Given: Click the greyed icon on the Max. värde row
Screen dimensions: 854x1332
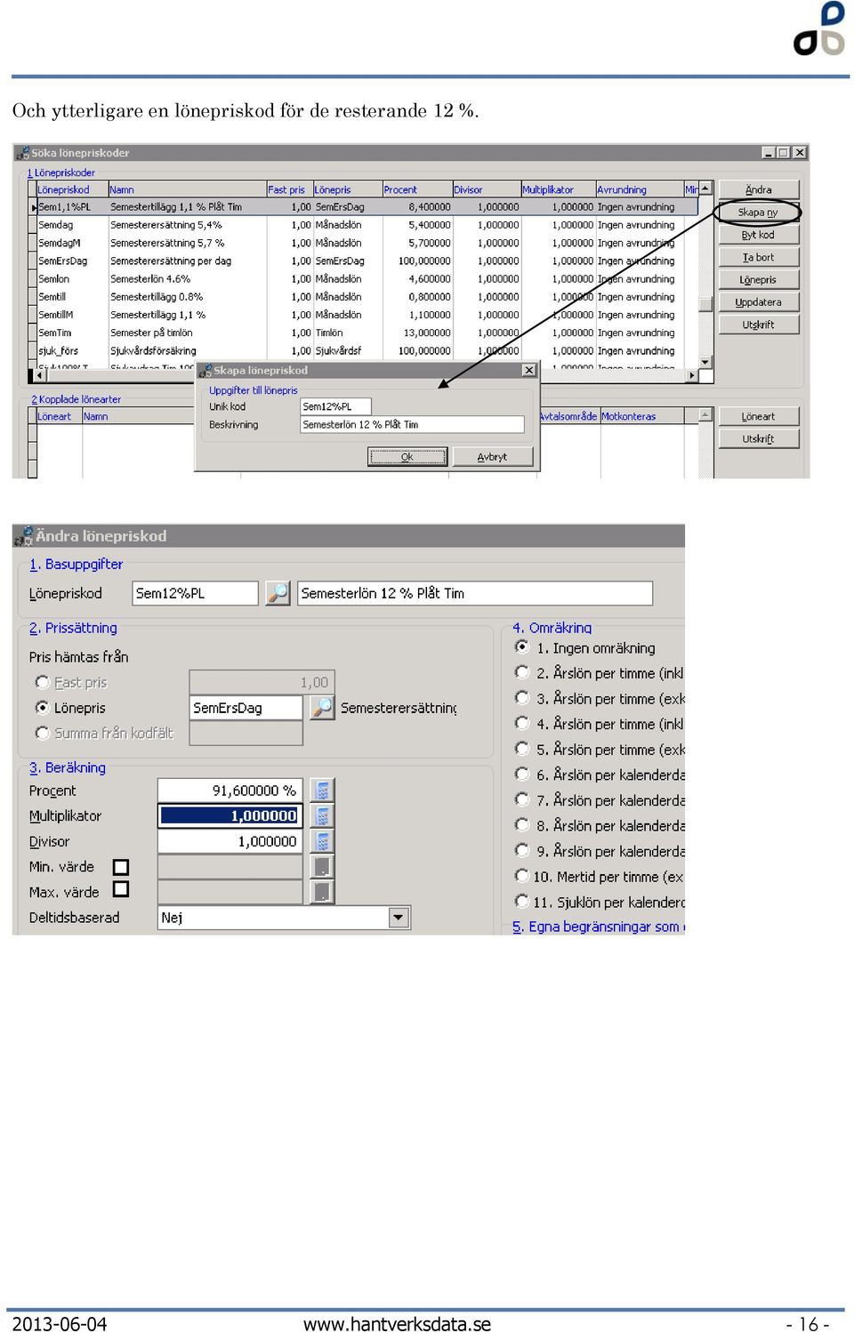Looking at the screenshot, I should (322, 892).
